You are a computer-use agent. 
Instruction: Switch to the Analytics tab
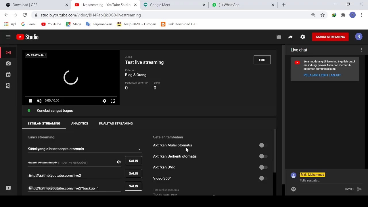pos(80,123)
